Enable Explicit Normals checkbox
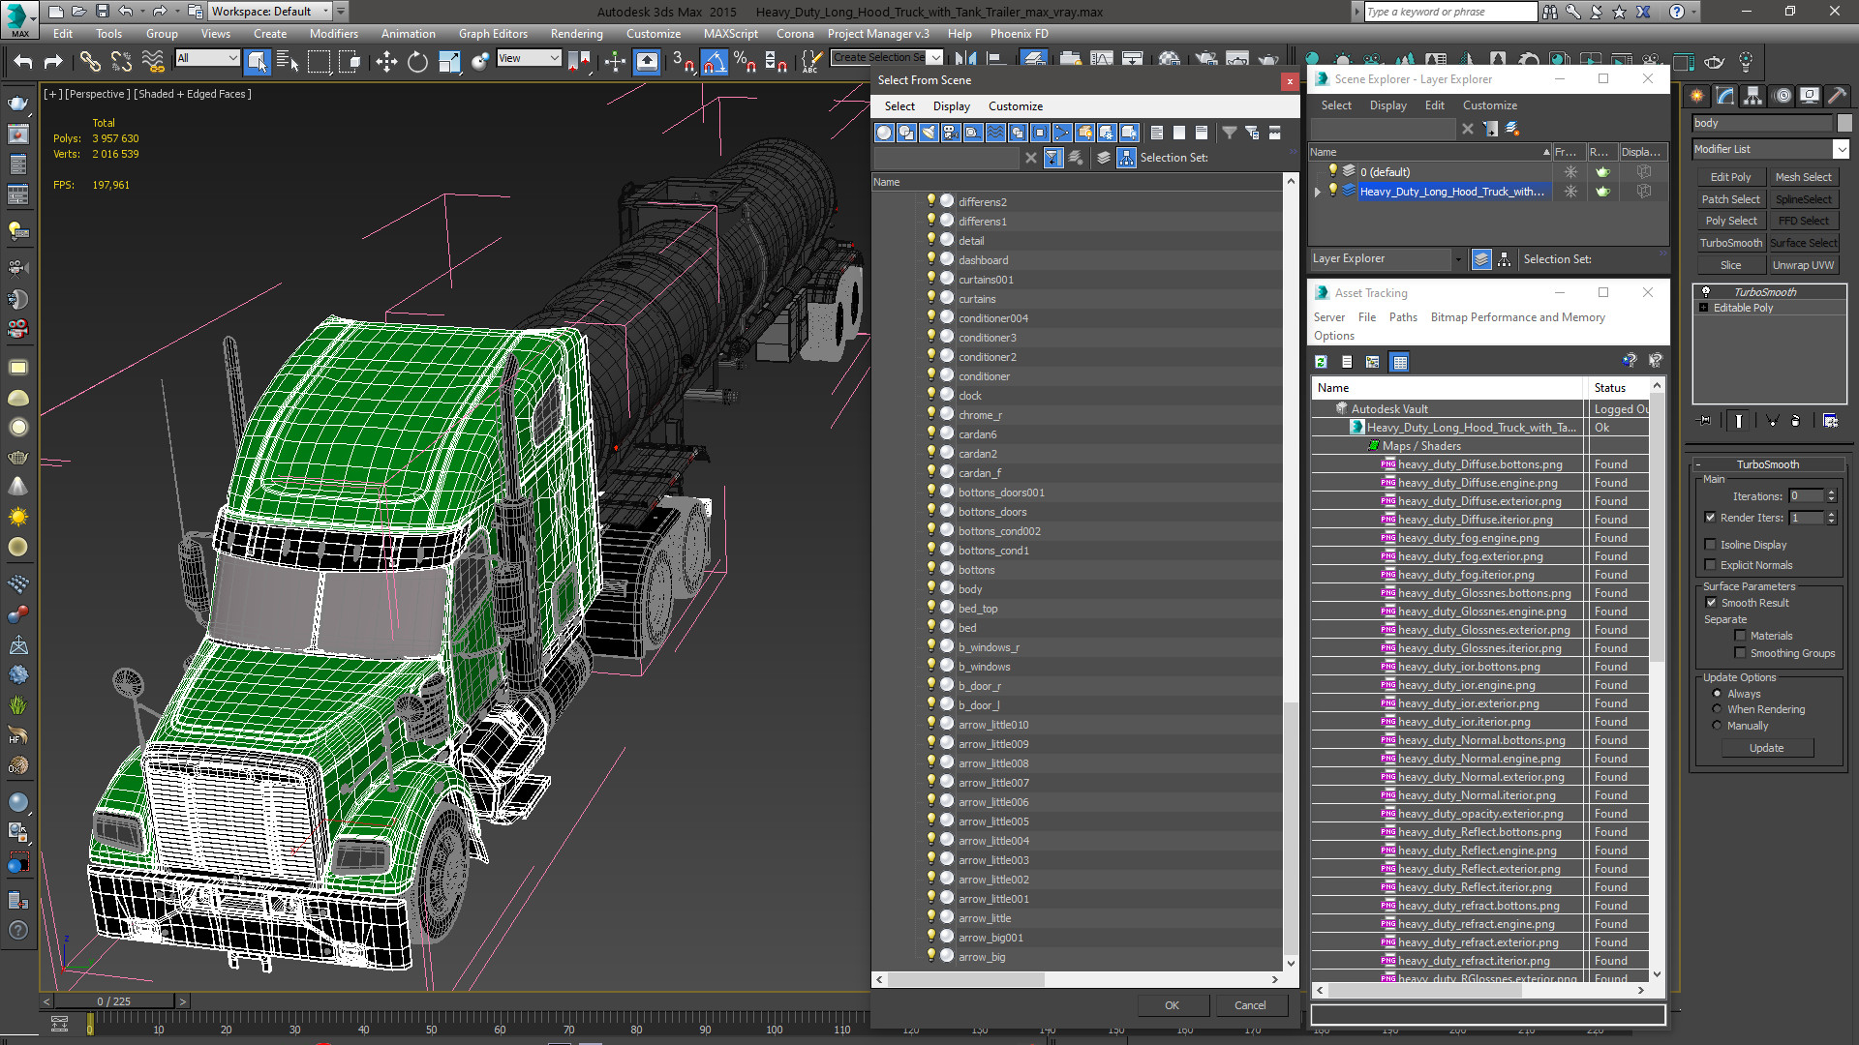The image size is (1859, 1045). coord(1710,565)
